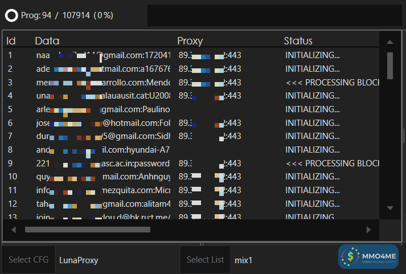406x274 pixels.
Task: Click the Prog: 94 / 107914 progress text
Action: 67,15
